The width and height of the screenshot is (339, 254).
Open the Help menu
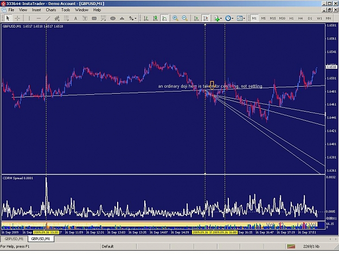coord(97,10)
